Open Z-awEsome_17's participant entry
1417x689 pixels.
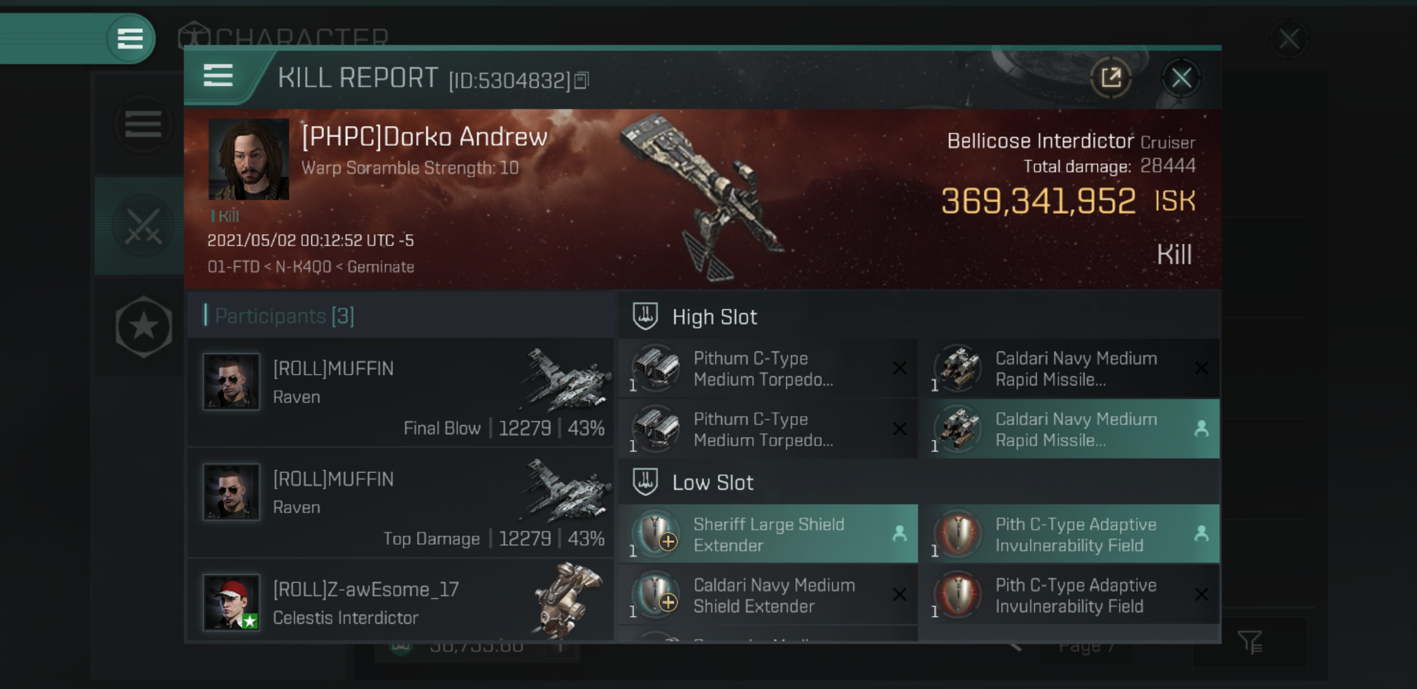[401, 601]
